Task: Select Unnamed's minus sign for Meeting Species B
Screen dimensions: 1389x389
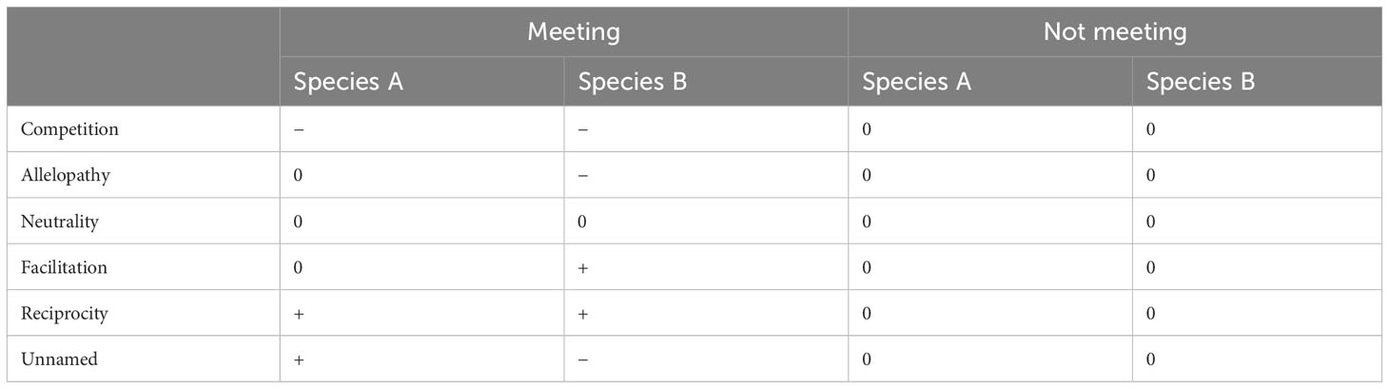Action: pos(583,360)
